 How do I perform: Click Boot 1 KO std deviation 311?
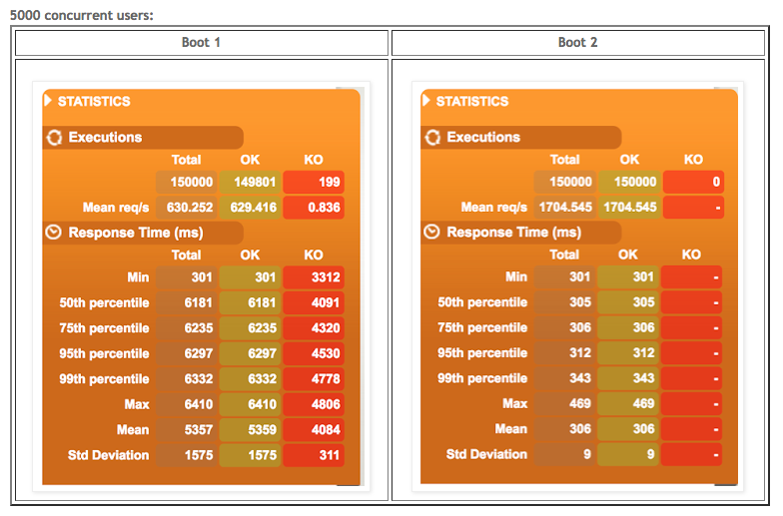click(314, 455)
